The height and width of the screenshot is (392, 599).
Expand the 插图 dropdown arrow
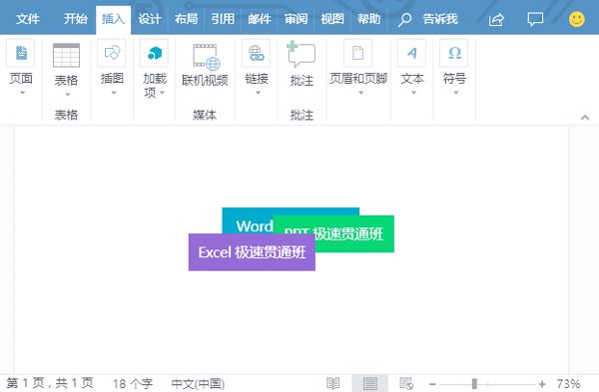click(x=114, y=93)
